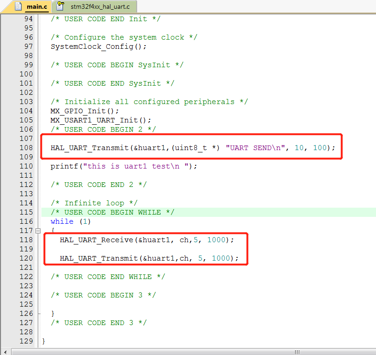
Task: Click the timeout value 100 on line 108
Action: 320,148
